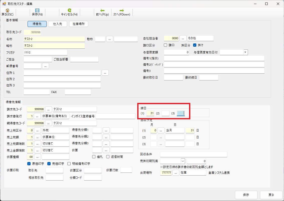Screen dimensions: 284x201
Task: Open the 敬称 lookup ellipsis button
Action: click(110, 39)
